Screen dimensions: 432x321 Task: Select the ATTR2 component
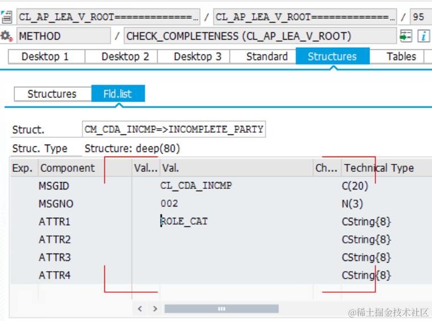[x=54, y=239]
